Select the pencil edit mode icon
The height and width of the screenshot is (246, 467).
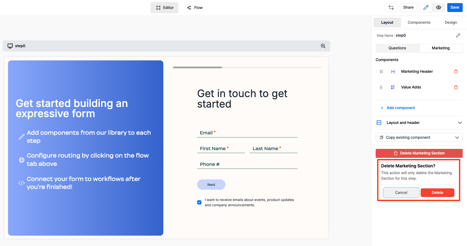[x=426, y=7]
